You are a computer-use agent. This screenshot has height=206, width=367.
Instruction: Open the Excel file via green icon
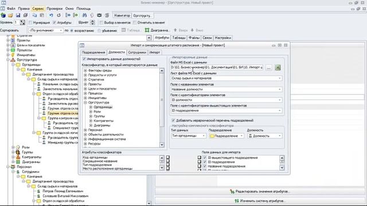[278, 68]
